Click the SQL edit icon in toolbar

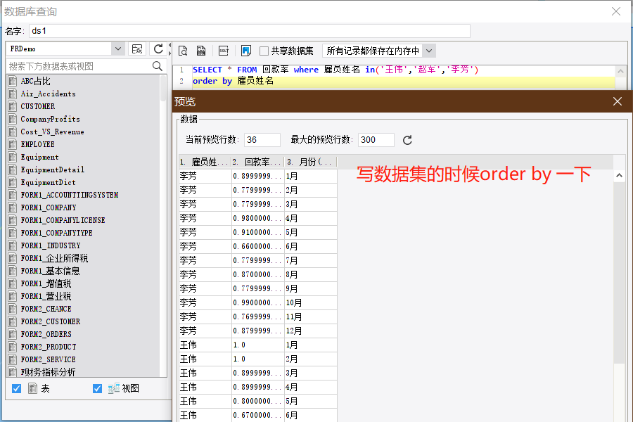tap(224, 51)
